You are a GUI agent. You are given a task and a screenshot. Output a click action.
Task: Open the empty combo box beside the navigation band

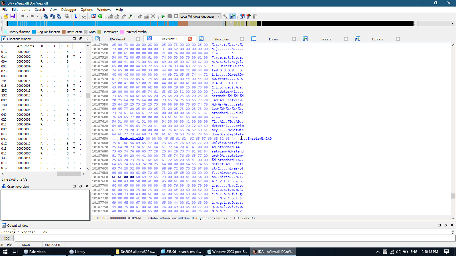click(436, 23)
